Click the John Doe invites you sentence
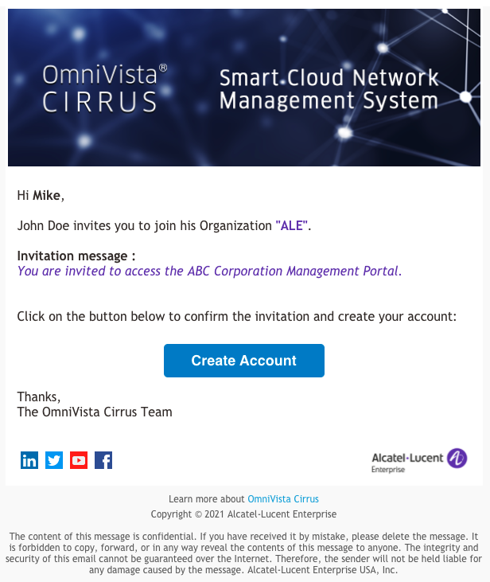The width and height of the screenshot is (490, 582). pyautogui.click(x=164, y=225)
